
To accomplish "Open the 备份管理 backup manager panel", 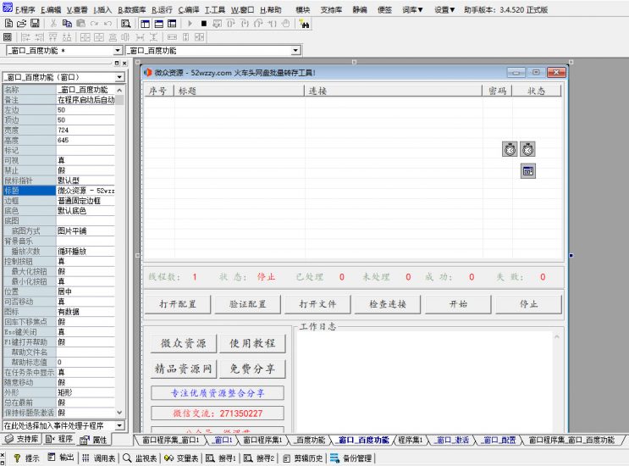I will [351, 458].
